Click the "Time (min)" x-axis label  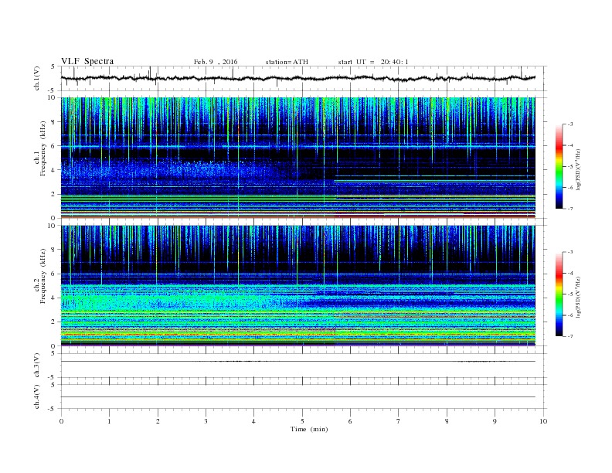tap(309, 429)
